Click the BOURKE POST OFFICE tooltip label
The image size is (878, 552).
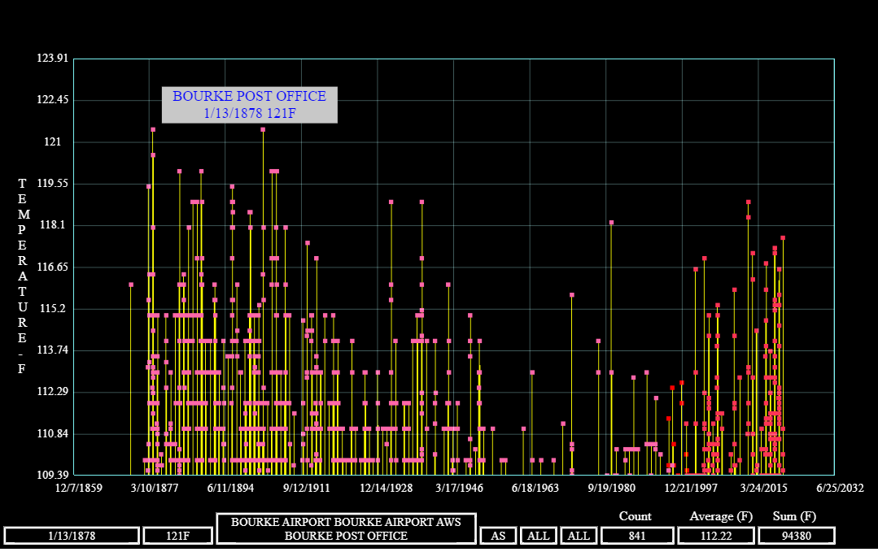(249, 105)
